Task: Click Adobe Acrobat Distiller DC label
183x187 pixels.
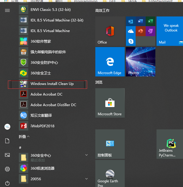Action: click(x=53, y=105)
